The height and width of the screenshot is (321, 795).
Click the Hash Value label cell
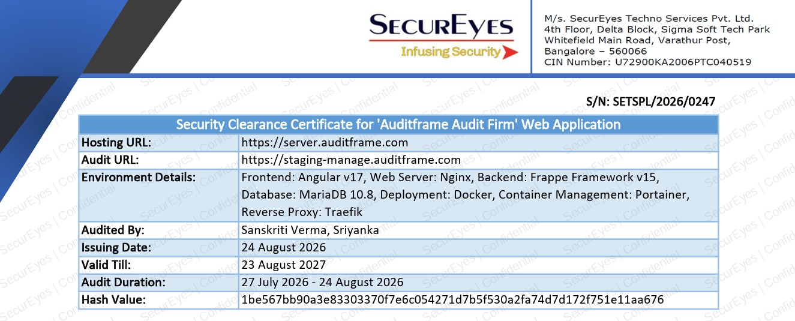(158, 299)
